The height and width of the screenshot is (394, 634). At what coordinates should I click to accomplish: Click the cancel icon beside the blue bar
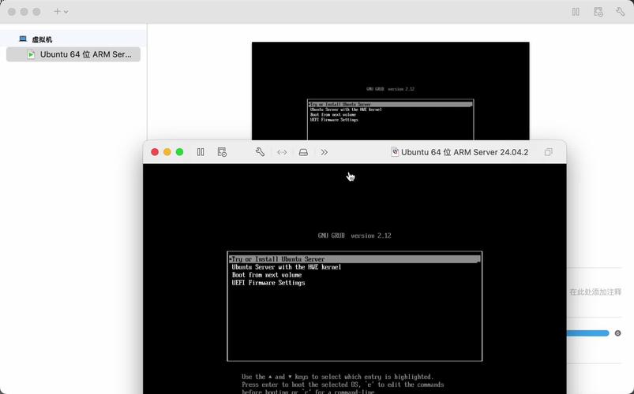click(618, 333)
